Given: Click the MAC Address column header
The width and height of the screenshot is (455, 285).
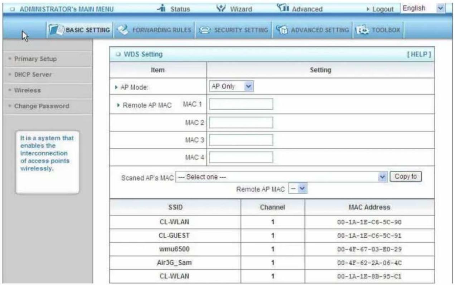Looking at the screenshot, I should pos(370,207).
